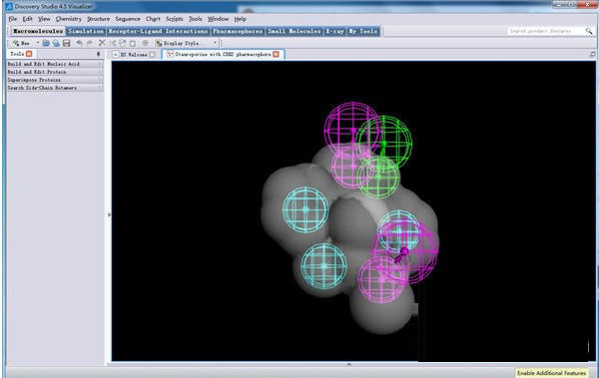Click the Open URL icon beside folder

(x=56, y=43)
